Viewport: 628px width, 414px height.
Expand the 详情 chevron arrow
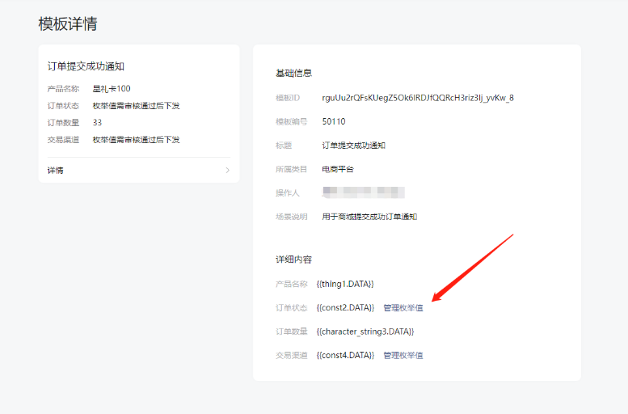227,171
